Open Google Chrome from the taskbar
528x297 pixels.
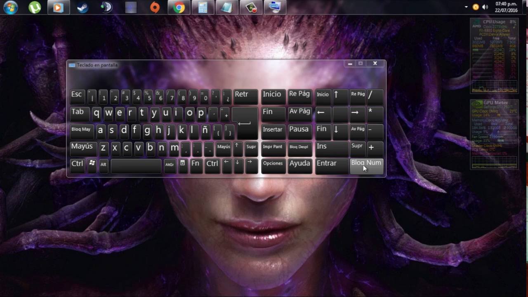179,7
